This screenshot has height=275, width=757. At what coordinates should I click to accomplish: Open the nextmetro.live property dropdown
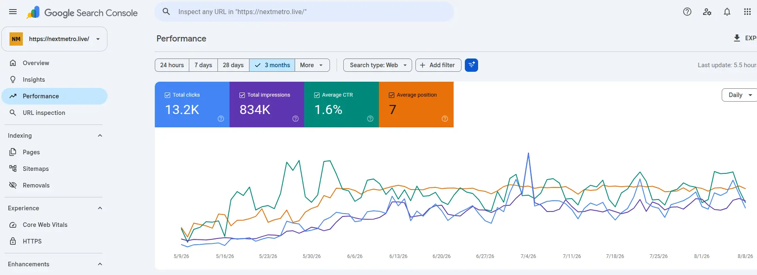click(54, 39)
